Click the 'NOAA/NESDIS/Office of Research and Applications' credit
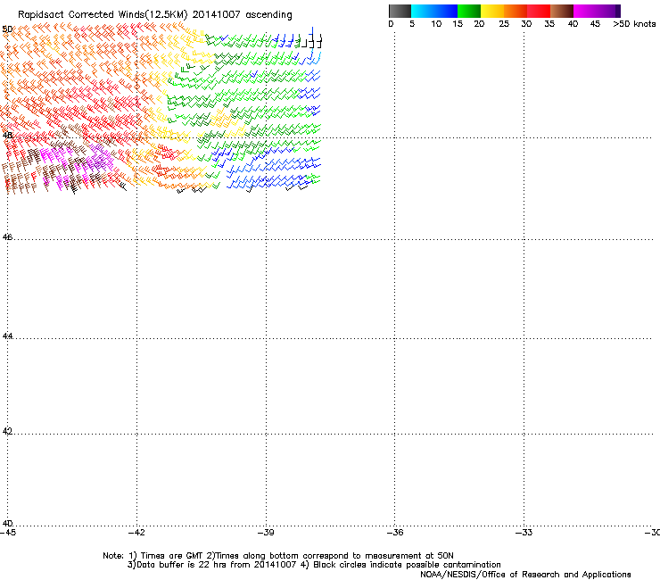Image resolution: width=660 pixels, height=580 pixels. pyautogui.click(x=525, y=575)
